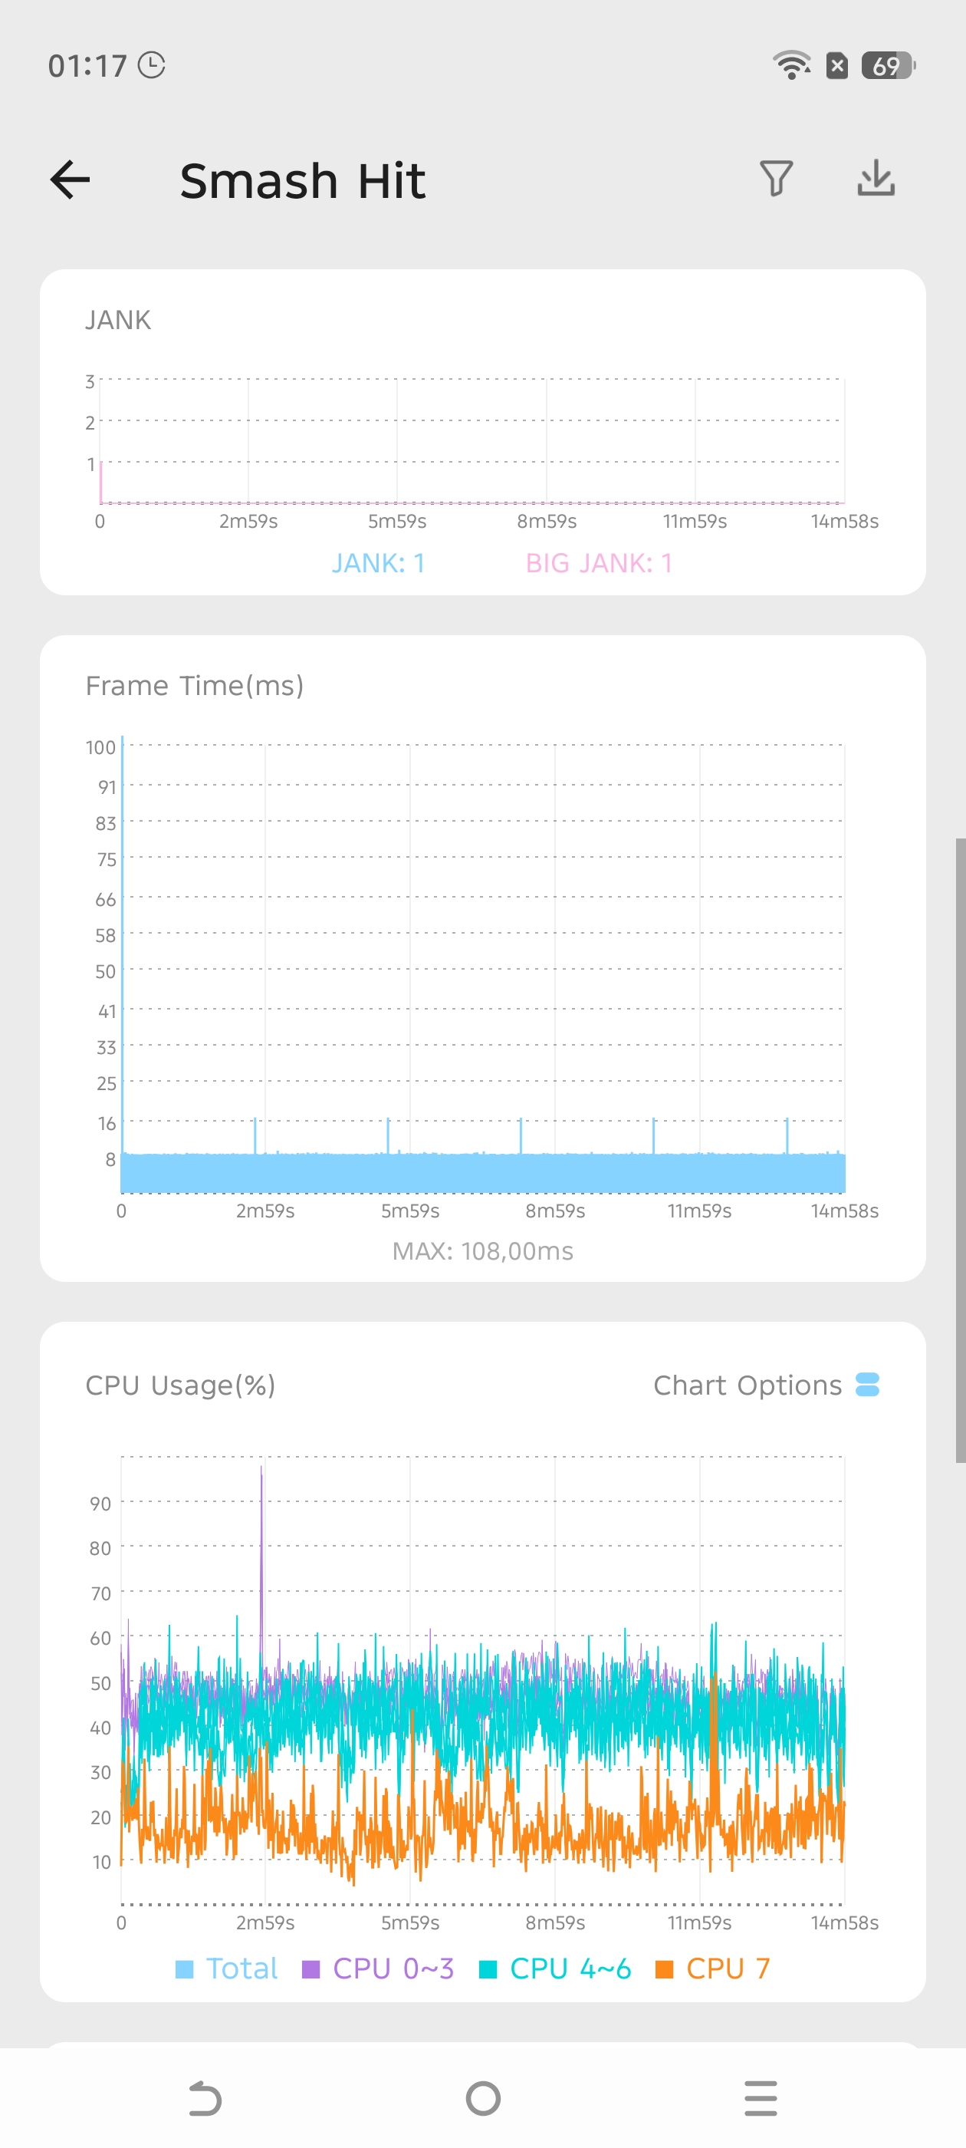966x2148 pixels.
Task: Toggle the CPU 0~3 legend entry
Action: pyautogui.click(x=377, y=1968)
